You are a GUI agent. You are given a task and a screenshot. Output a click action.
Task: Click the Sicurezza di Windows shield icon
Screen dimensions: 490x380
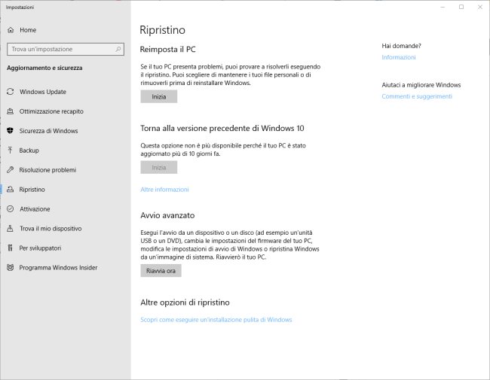coord(11,131)
